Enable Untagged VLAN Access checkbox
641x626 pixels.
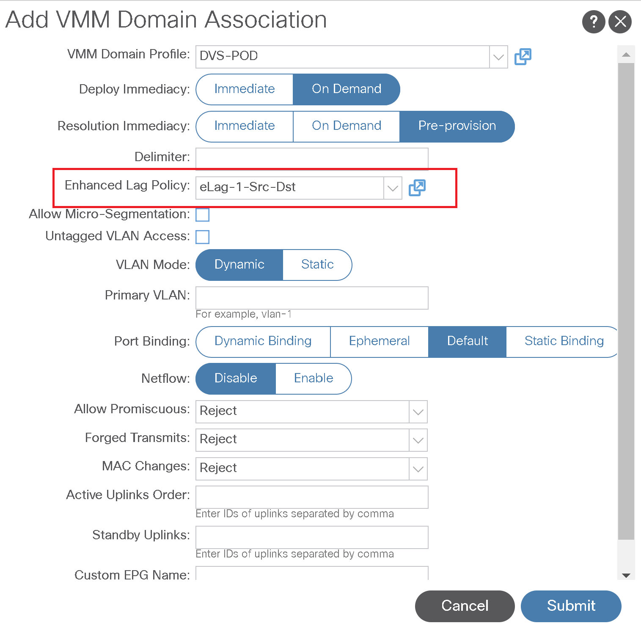coord(203,237)
